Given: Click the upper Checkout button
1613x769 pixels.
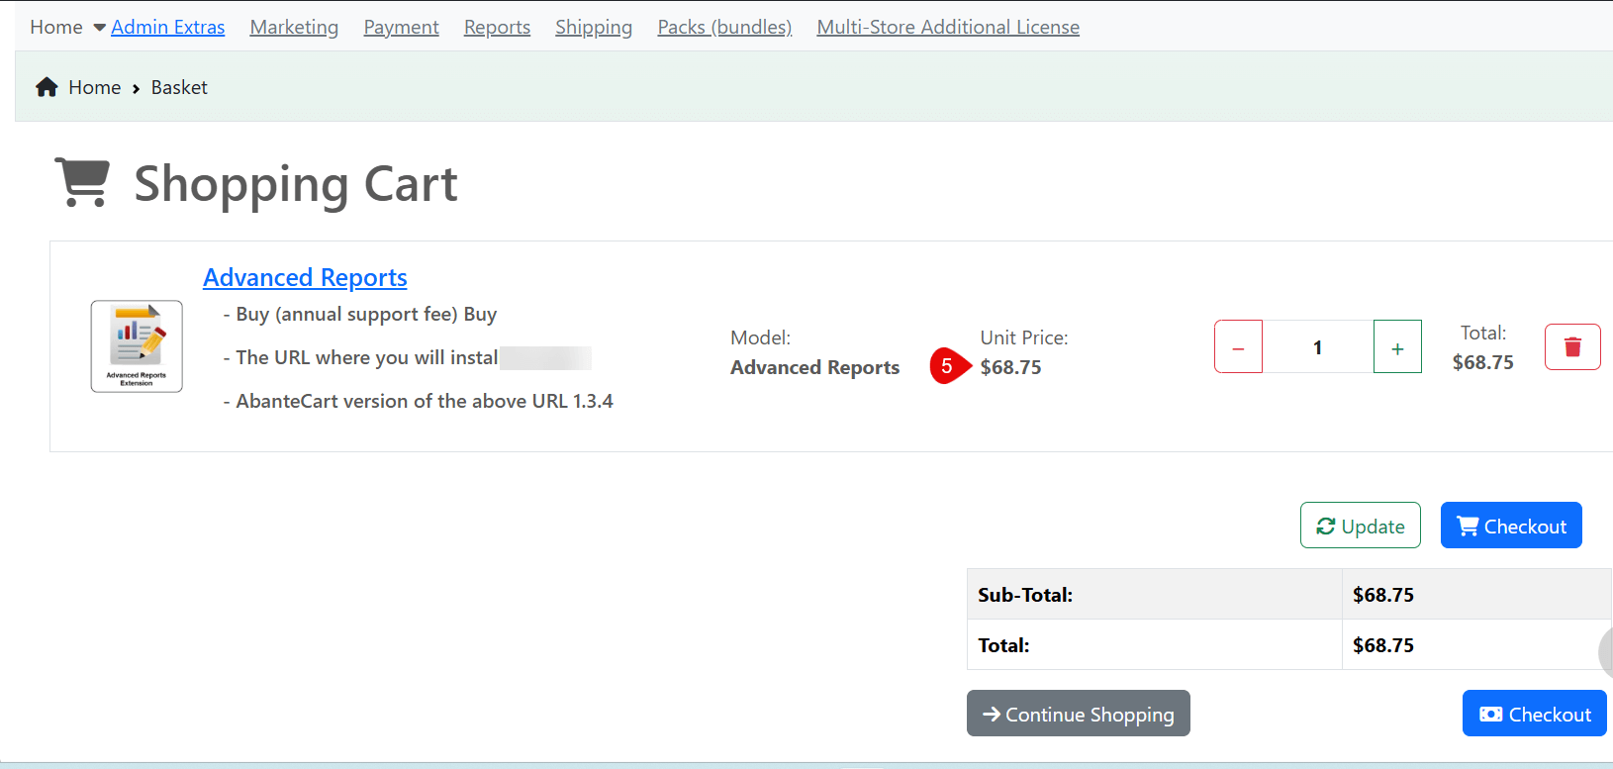Looking at the screenshot, I should point(1510,526).
